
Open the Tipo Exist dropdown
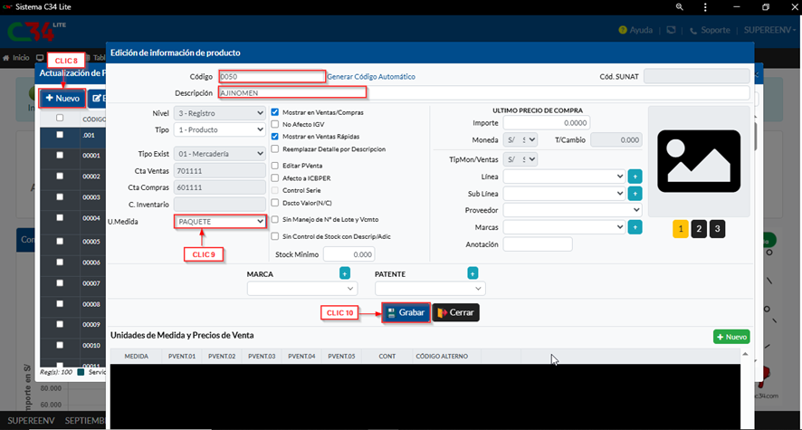coord(219,154)
